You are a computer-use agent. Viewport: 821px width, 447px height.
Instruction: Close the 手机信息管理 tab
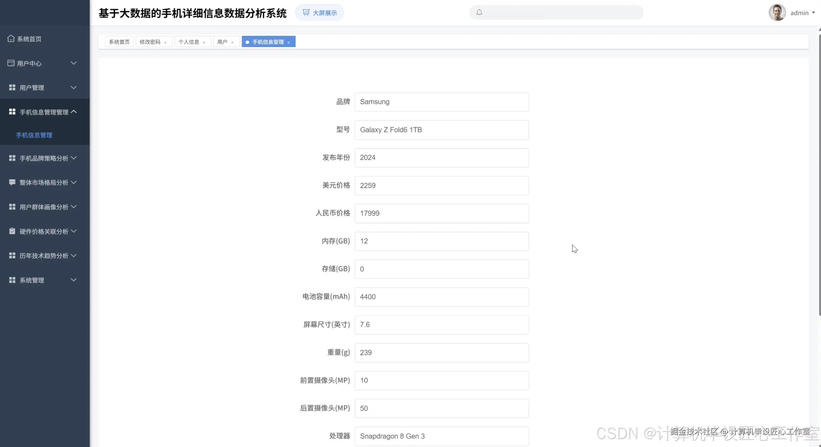pos(289,42)
